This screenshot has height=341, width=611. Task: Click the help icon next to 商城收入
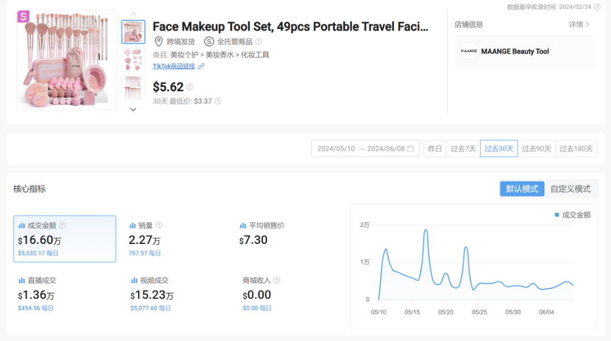[x=277, y=280]
